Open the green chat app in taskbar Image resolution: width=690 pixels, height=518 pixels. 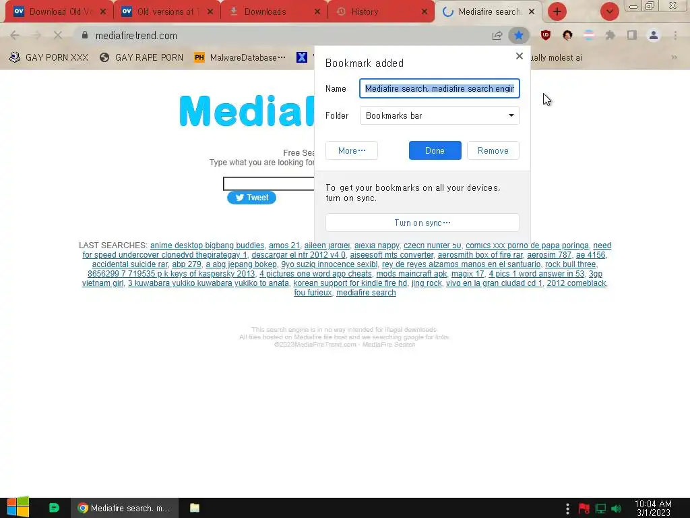(x=54, y=508)
